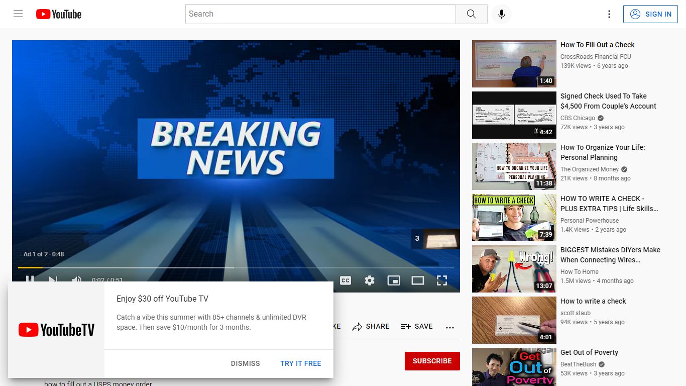Open 'Get Out of Poverty' title
Screen dimensions: 686x386
tap(589, 352)
